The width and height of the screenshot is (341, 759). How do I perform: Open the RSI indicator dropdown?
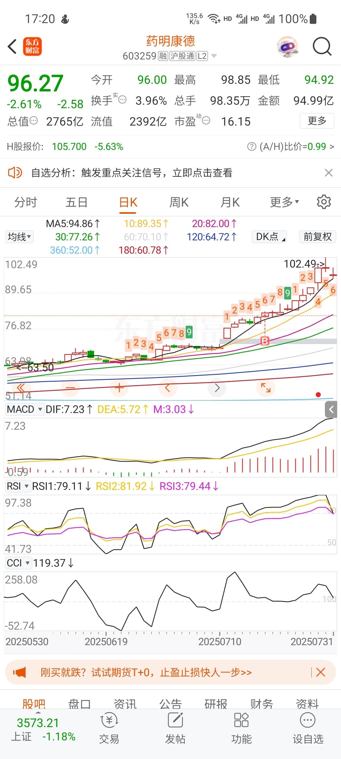[18, 486]
